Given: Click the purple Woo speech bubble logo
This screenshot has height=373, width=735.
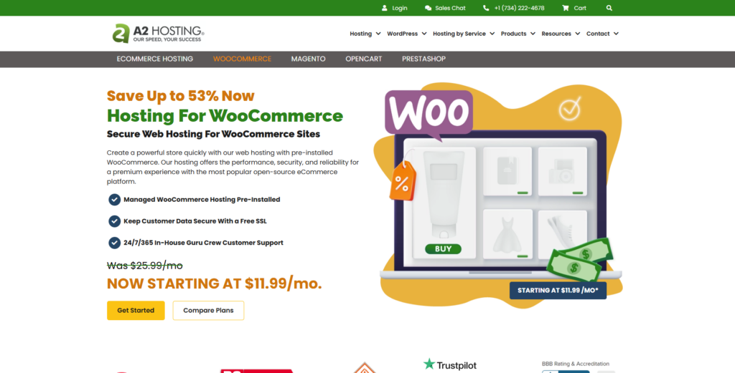Looking at the screenshot, I should (x=429, y=114).
